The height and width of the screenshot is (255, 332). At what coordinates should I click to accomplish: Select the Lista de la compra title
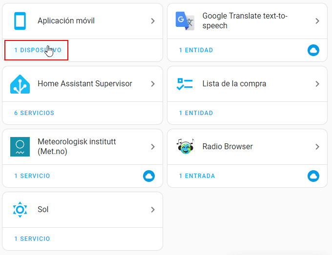coord(234,84)
